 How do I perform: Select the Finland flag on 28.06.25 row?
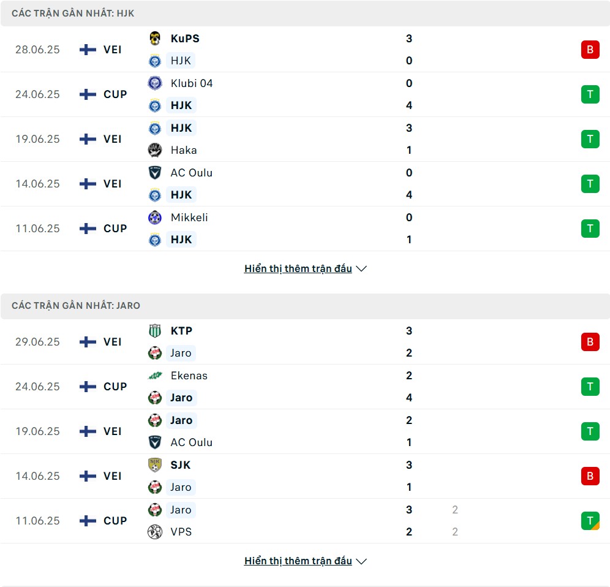coord(88,50)
